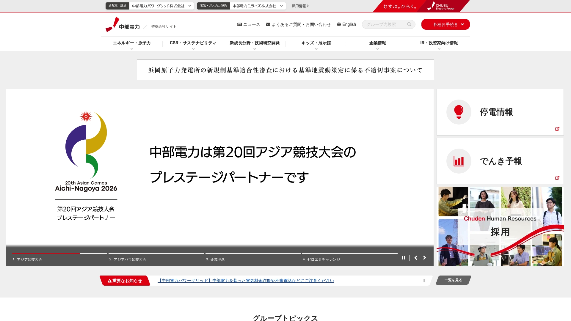This screenshot has height=321, width=571.
Task: Pause the important notice ticker
Action: [x=424, y=281]
